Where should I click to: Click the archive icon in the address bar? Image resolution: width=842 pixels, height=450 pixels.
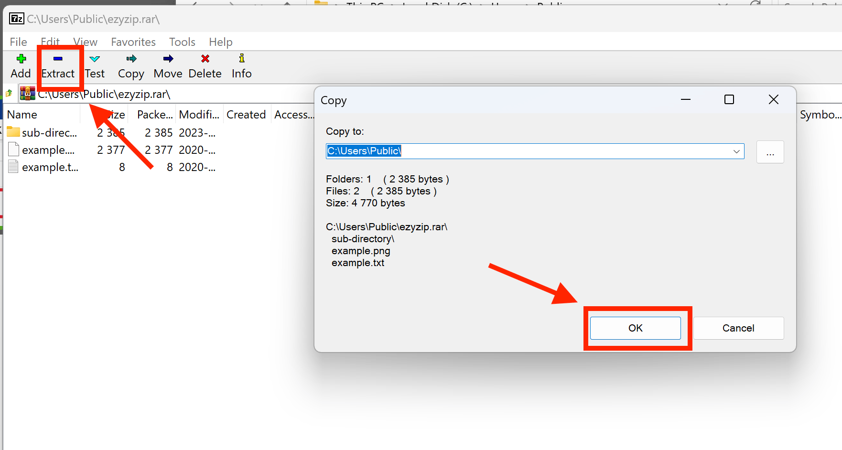tap(27, 94)
